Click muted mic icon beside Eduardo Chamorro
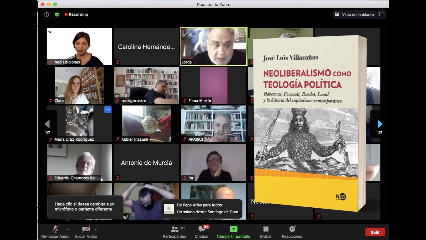 click(x=51, y=178)
